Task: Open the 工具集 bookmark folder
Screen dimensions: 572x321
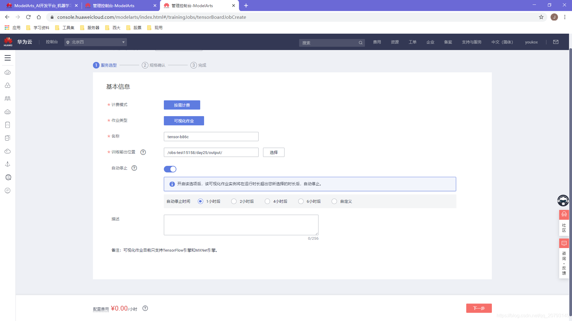Action: tap(65, 28)
